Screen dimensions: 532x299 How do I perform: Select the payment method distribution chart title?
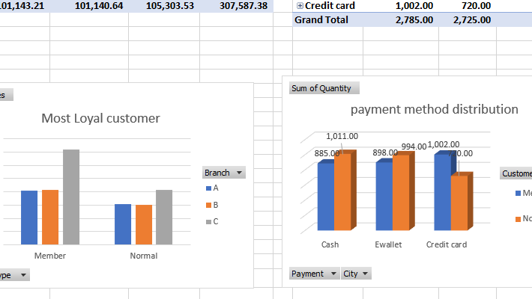434,109
